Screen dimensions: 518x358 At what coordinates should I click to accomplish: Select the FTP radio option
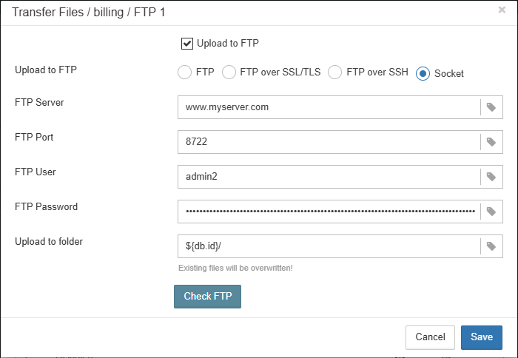pos(184,72)
